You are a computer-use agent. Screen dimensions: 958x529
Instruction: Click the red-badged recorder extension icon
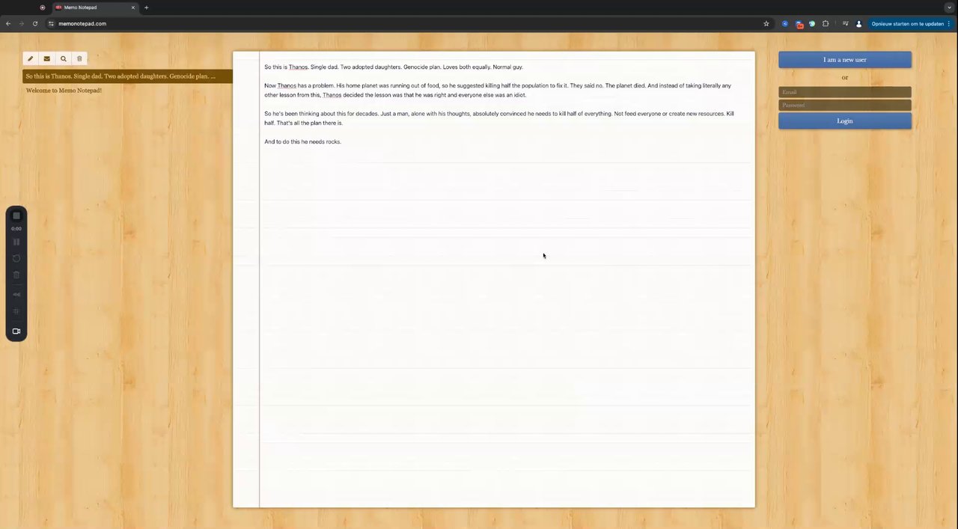(799, 24)
